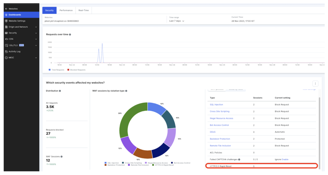Click info icon beside Failed CAPTCHA challenges

point(239,159)
